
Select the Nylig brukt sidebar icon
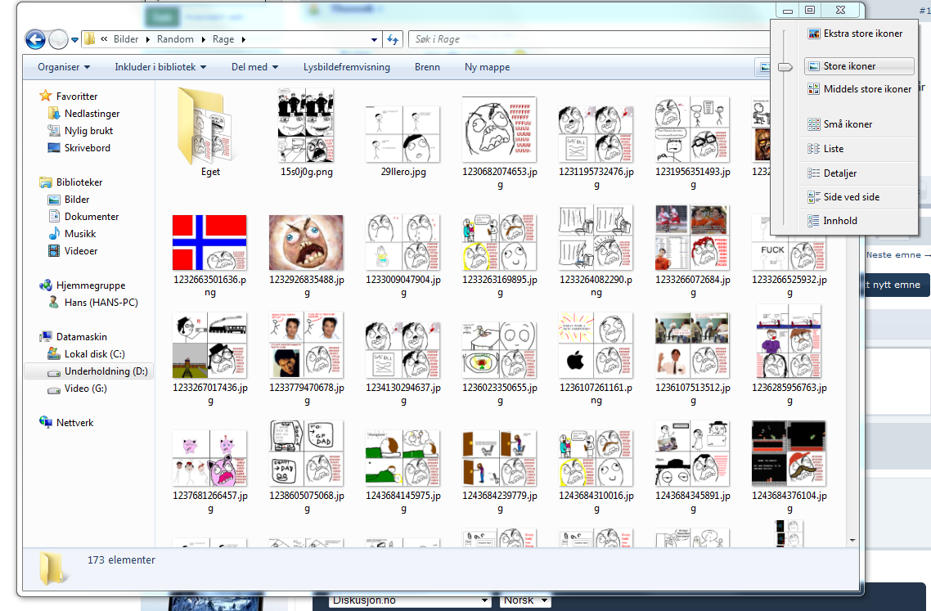coord(54,131)
